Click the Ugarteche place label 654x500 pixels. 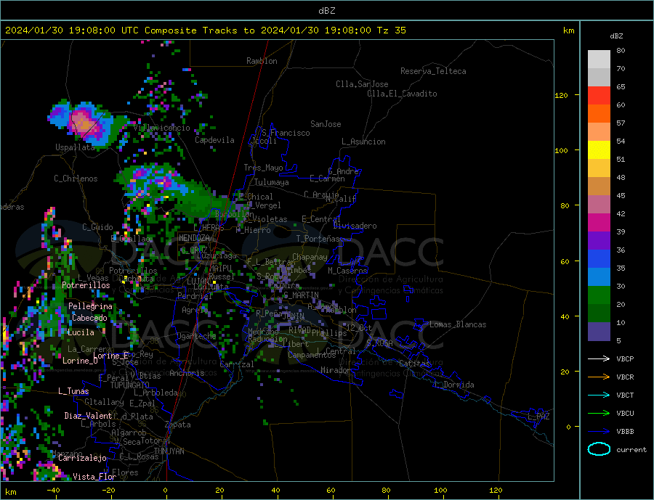coord(196,336)
